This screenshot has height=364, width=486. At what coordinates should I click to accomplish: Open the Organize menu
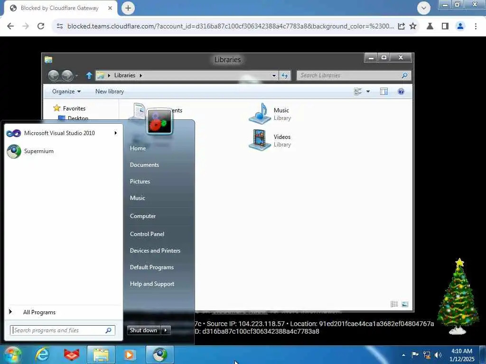tap(66, 91)
